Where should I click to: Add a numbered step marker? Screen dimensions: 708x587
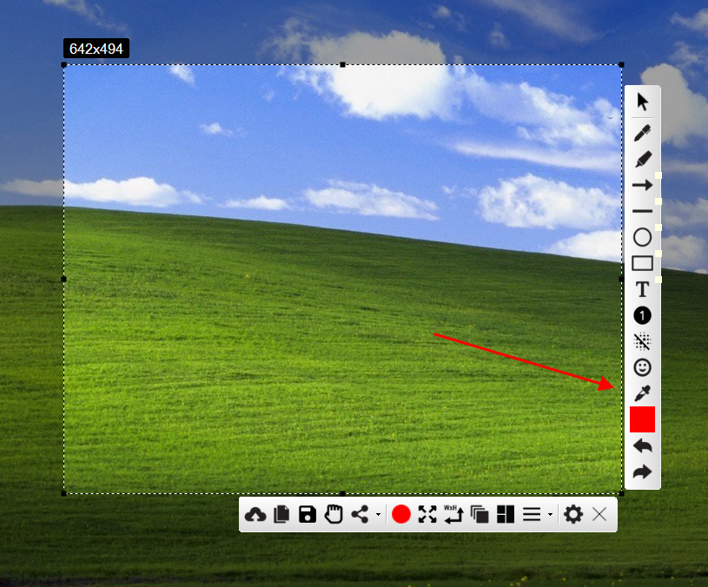pos(642,315)
